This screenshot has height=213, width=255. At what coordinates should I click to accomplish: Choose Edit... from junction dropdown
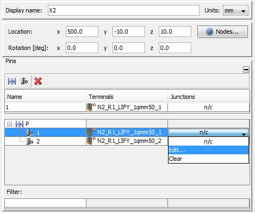tap(208, 150)
